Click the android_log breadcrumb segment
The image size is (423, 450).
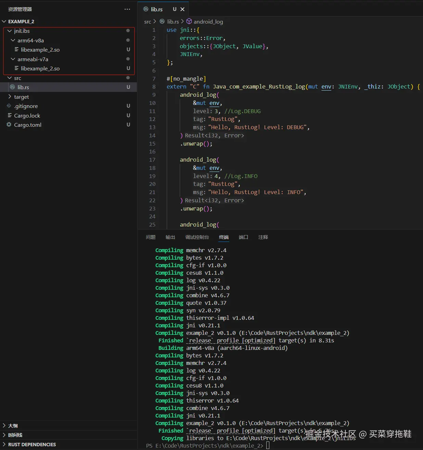pos(208,22)
